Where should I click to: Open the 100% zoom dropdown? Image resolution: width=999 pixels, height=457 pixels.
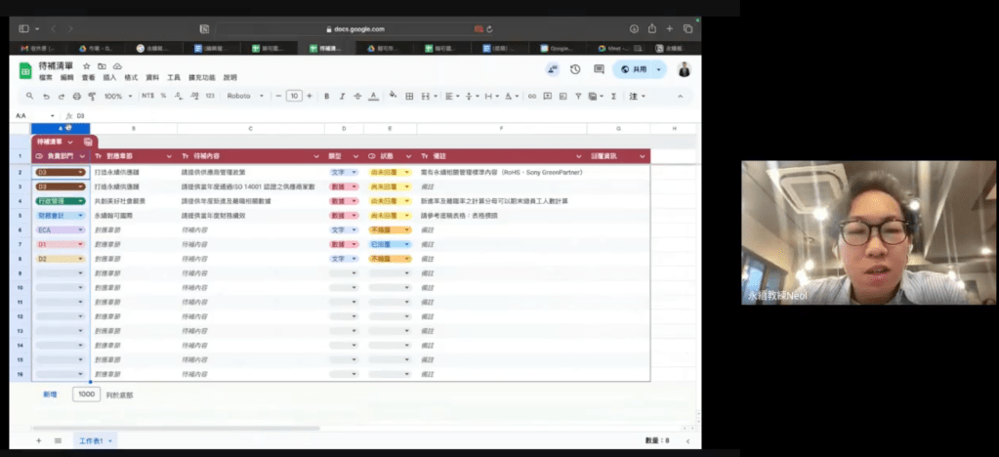coord(117,96)
